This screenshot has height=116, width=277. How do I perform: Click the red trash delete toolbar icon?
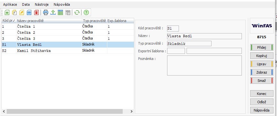click(36, 12)
